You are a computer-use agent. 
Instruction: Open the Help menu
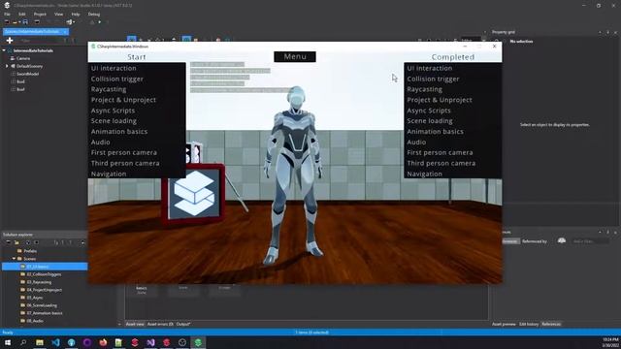76,14
